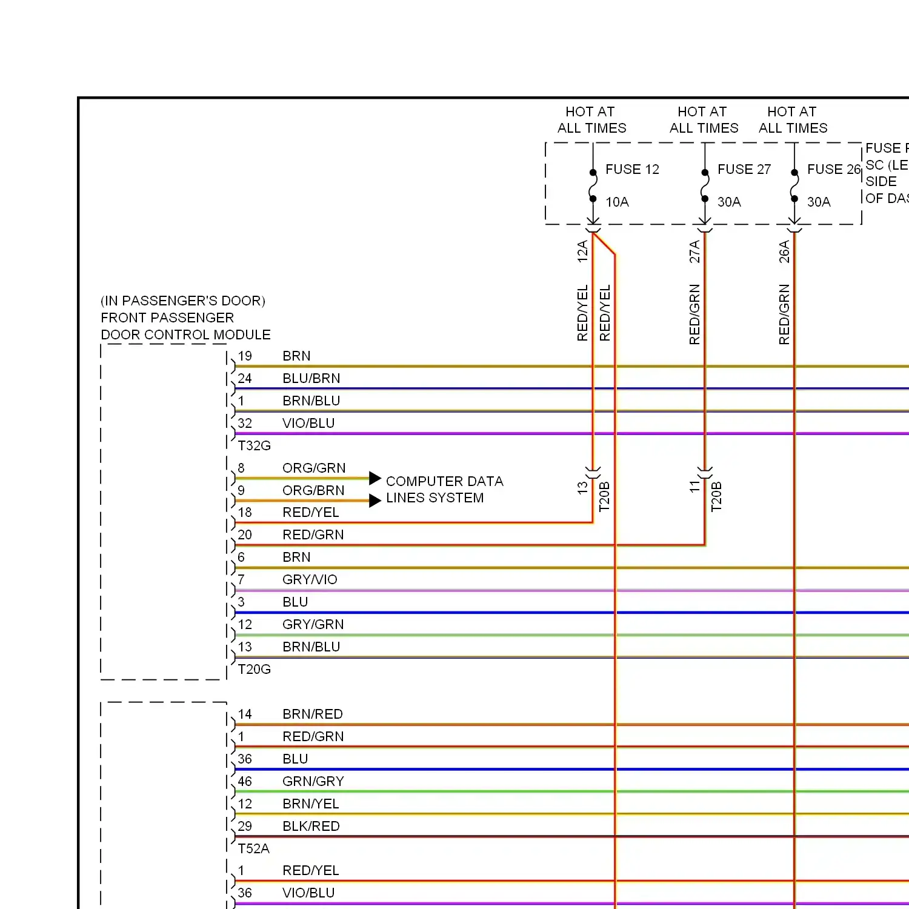This screenshot has height=909, width=909.
Task: Select the GRY/VIO wire label
Action: 310,579
